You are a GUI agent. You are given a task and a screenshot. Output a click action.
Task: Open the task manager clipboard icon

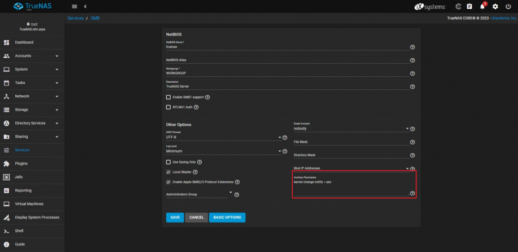coord(469,7)
